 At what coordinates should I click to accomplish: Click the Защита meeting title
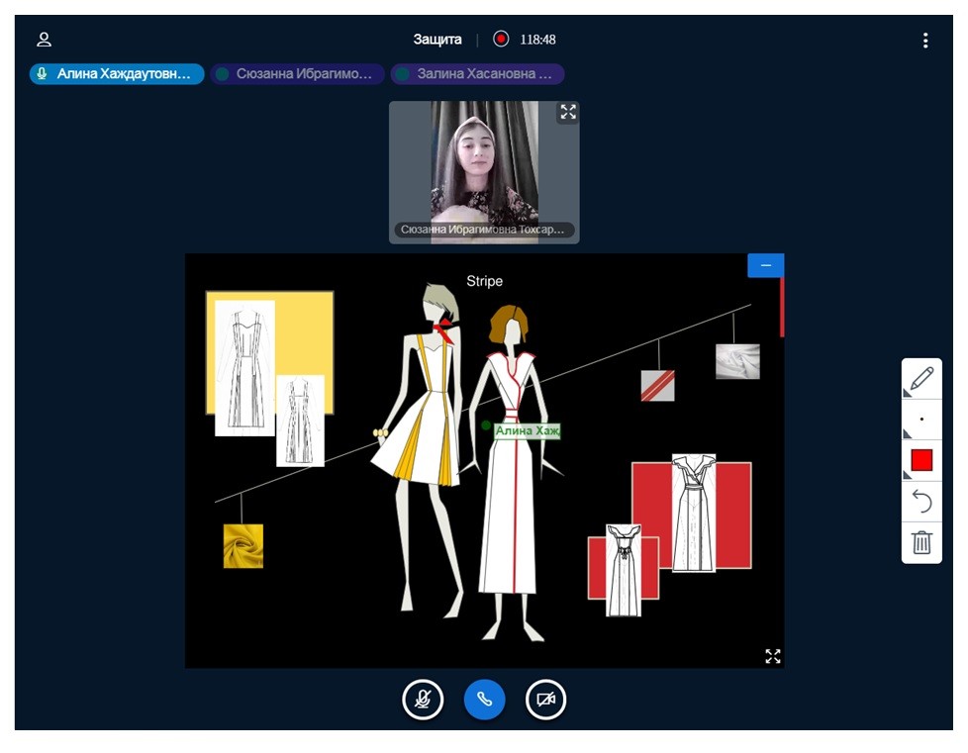(437, 40)
